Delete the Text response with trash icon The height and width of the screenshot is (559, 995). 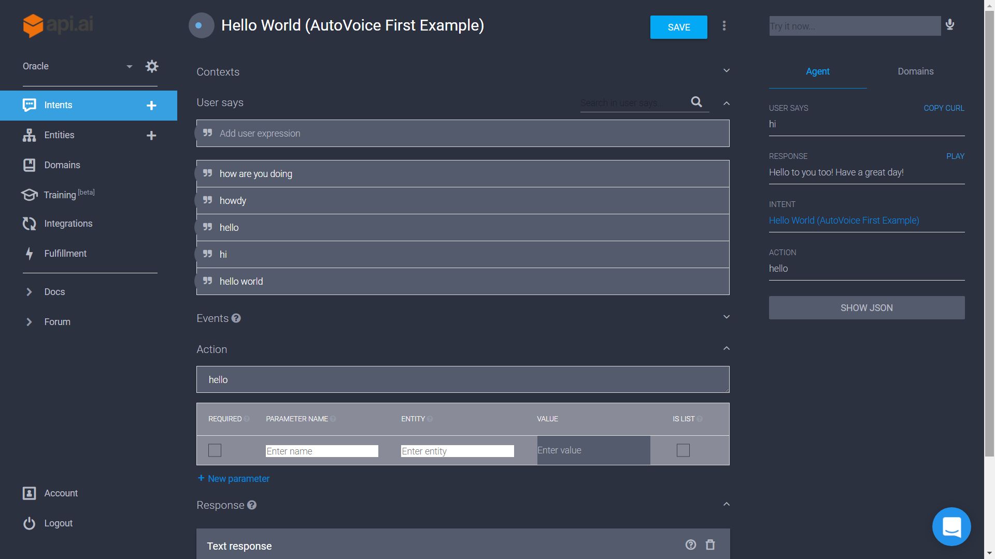pyautogui.click(x=710, y=545)
